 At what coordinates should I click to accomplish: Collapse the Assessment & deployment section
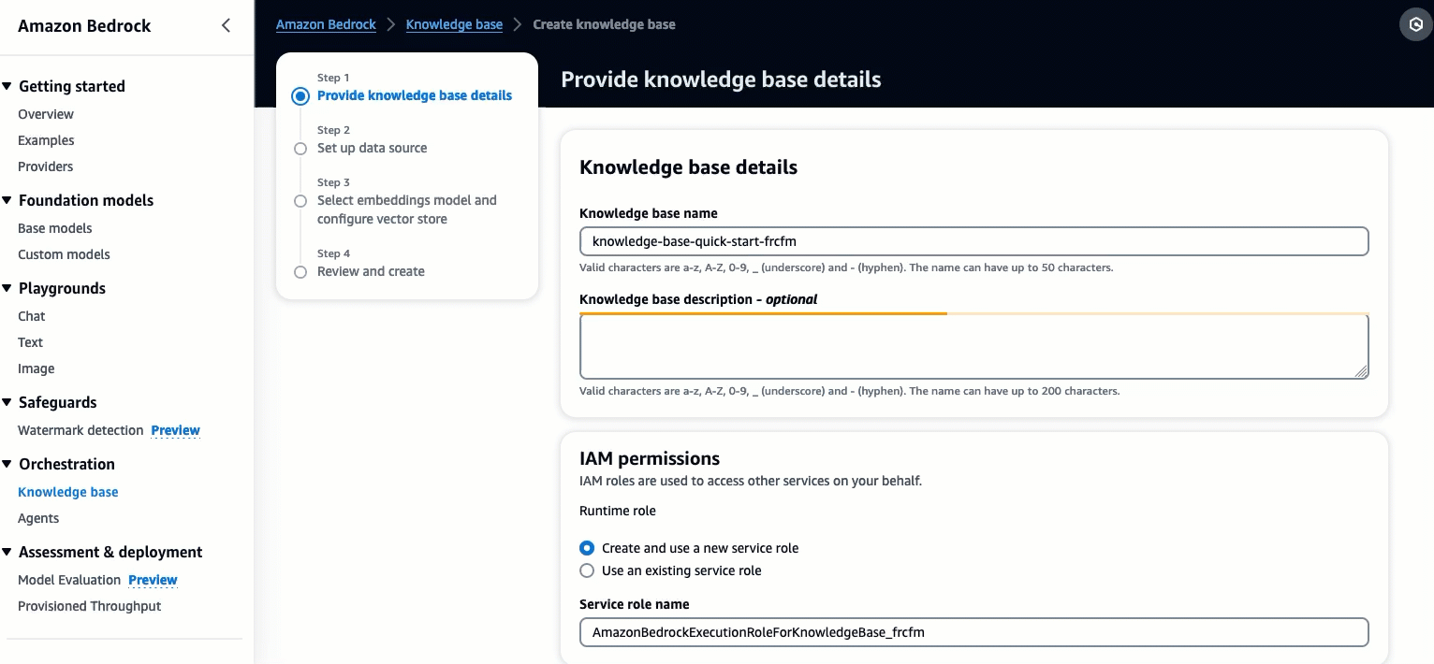[x=7, y=552]
